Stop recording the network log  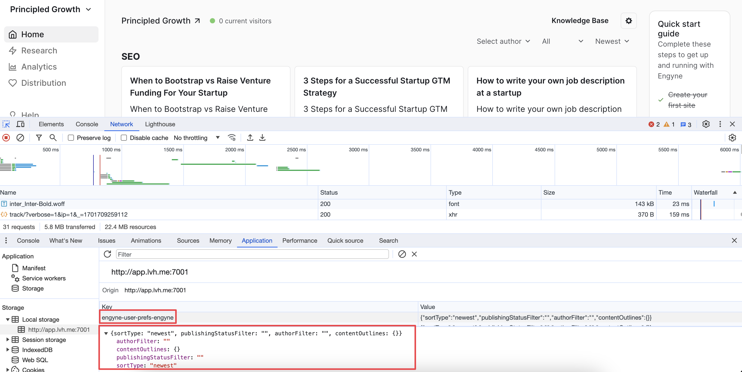pyautogui.click(x=6, y=138)
